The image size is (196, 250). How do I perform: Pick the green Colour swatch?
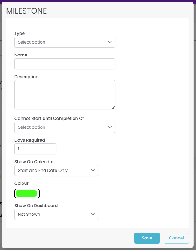click(x=27, y=194)
